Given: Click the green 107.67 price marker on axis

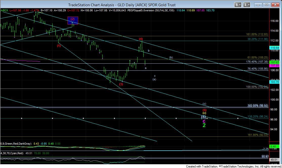Looking at the screenshot, I should coord(274,62).
